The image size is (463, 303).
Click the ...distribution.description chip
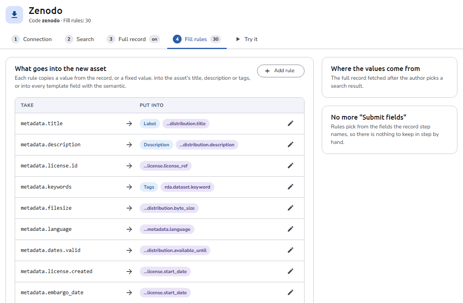(x=207, y=145)
